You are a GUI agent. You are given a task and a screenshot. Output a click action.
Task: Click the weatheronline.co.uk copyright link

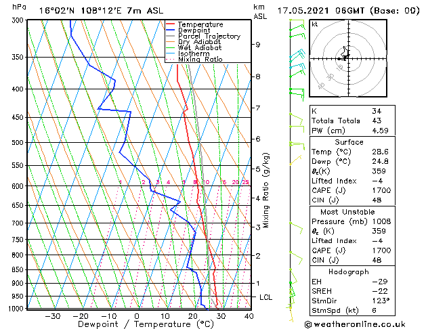[355, 324]
